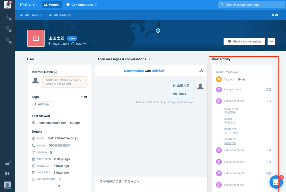Click the ellipsis next to invited-friend activity
Viewport: 286px width, 192px height.
tap(268, 89)
